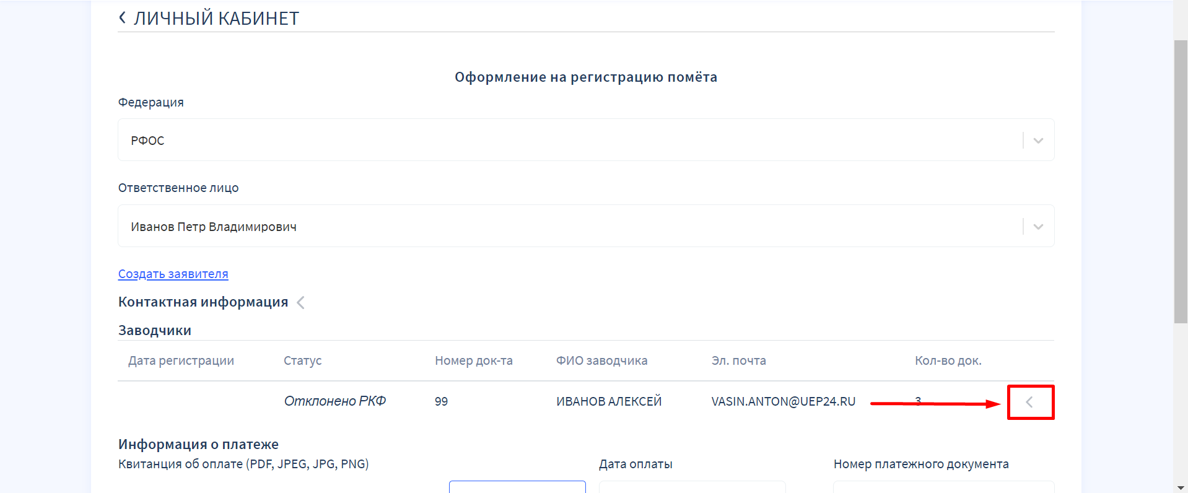Click the Дата регистрации column header

tap(181, 360)
